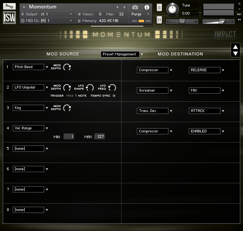Adjust the slot 3 Mod Depth knob

[67, 108]
